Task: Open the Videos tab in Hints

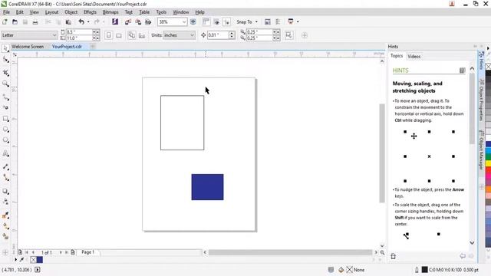Action: (x=414, y=56)
